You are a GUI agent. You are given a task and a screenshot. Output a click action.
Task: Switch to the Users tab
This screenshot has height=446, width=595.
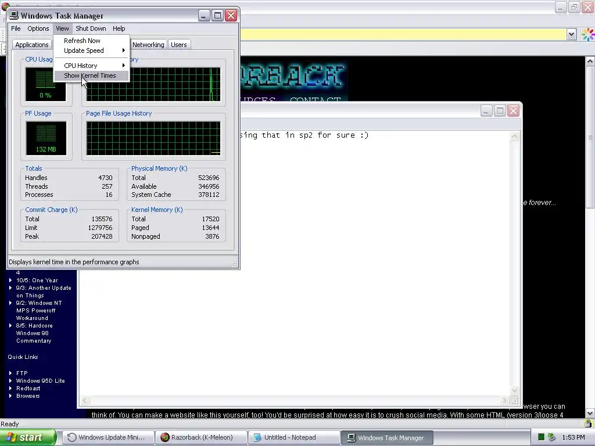pyautogui.click(x=179, y=45)
